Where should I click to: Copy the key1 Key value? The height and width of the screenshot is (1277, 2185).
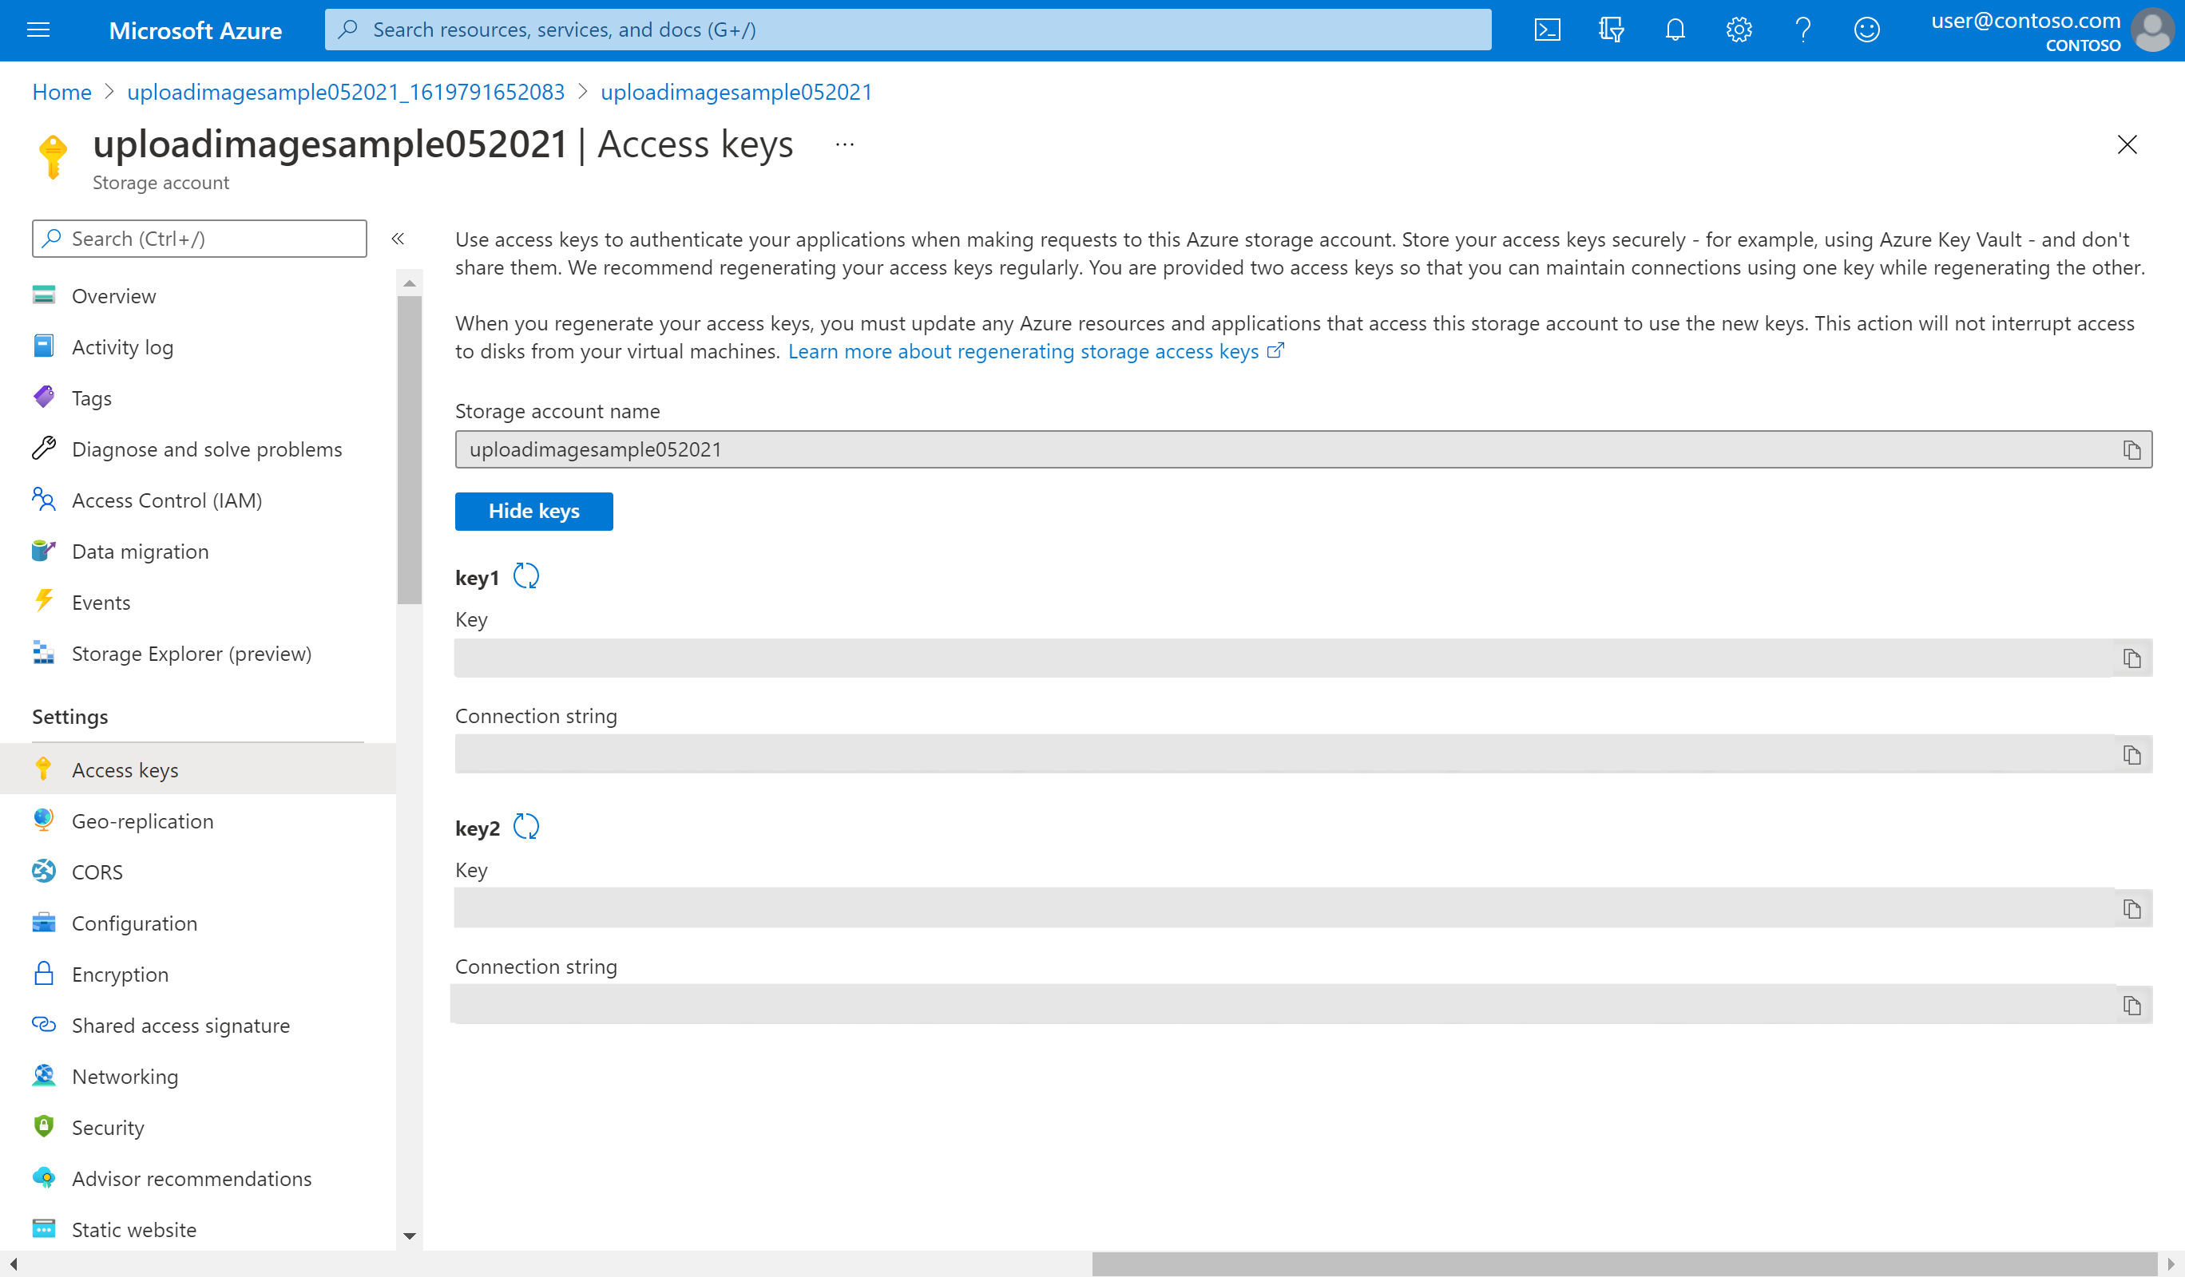[x=2131, y=658]
